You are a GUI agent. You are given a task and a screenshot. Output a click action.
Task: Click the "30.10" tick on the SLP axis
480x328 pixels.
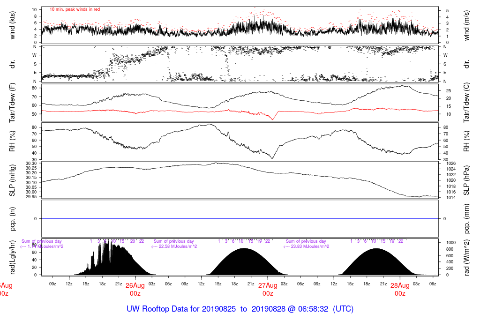point(31,182)
